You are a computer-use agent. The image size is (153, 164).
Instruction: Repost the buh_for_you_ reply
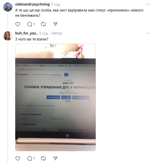tap(43, 159)
